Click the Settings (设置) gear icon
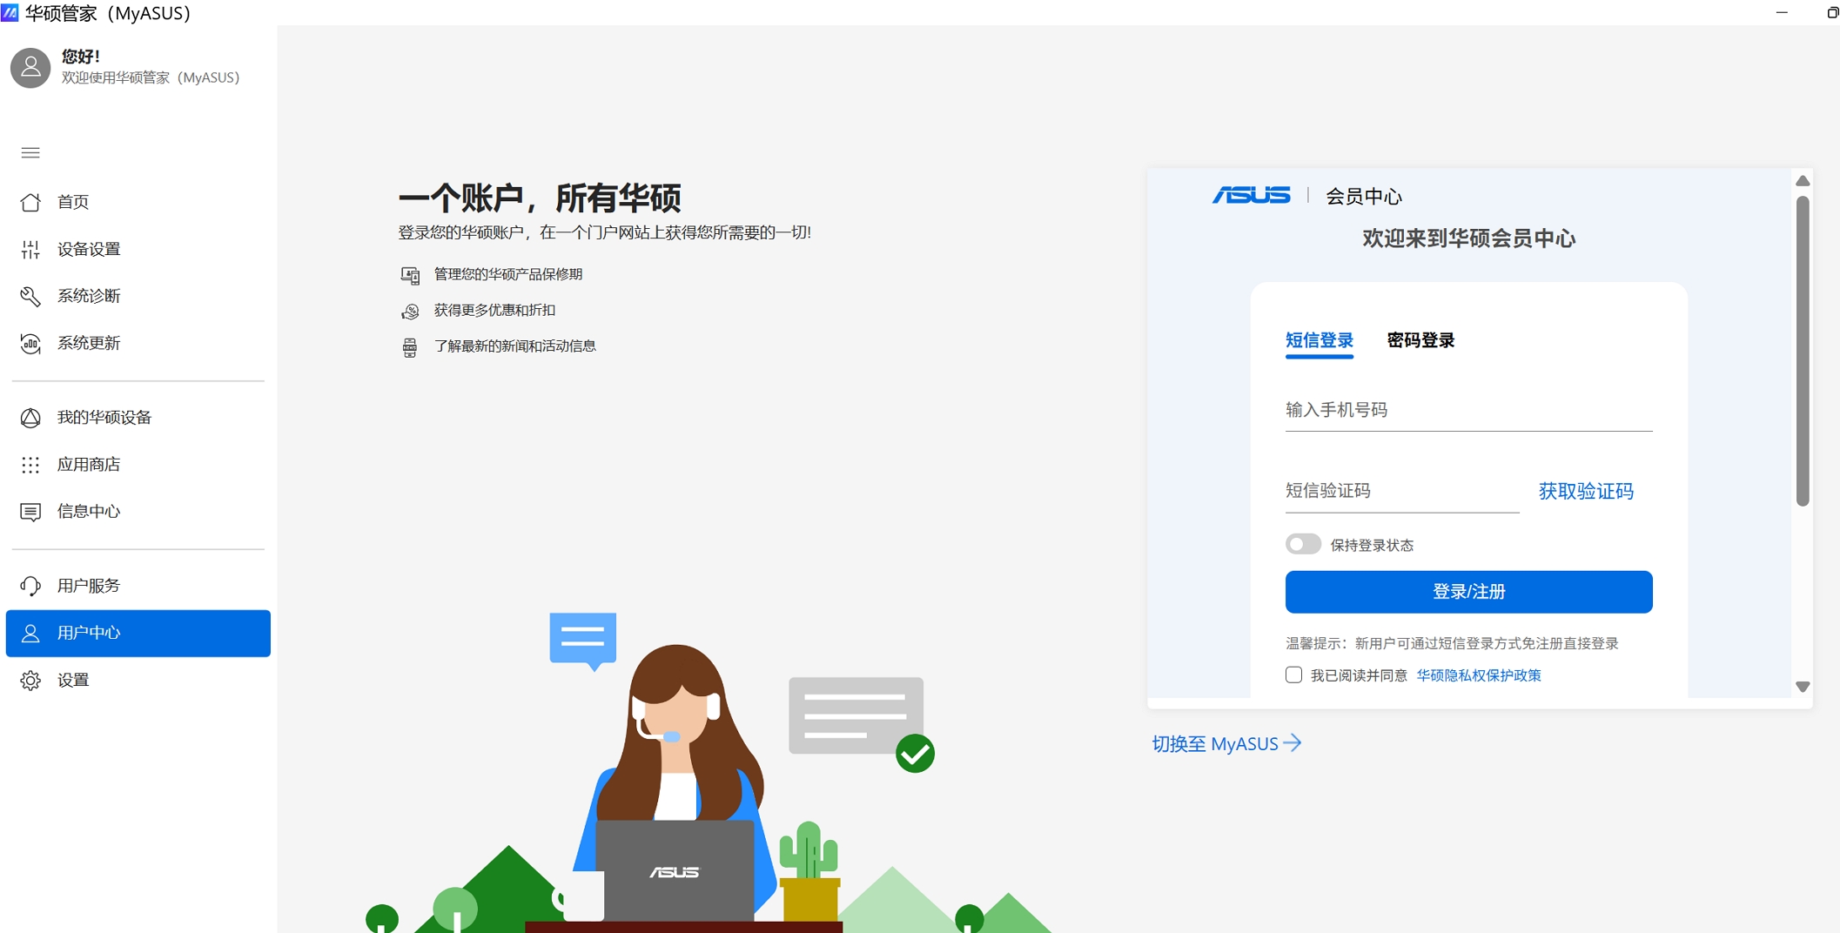 30,681
